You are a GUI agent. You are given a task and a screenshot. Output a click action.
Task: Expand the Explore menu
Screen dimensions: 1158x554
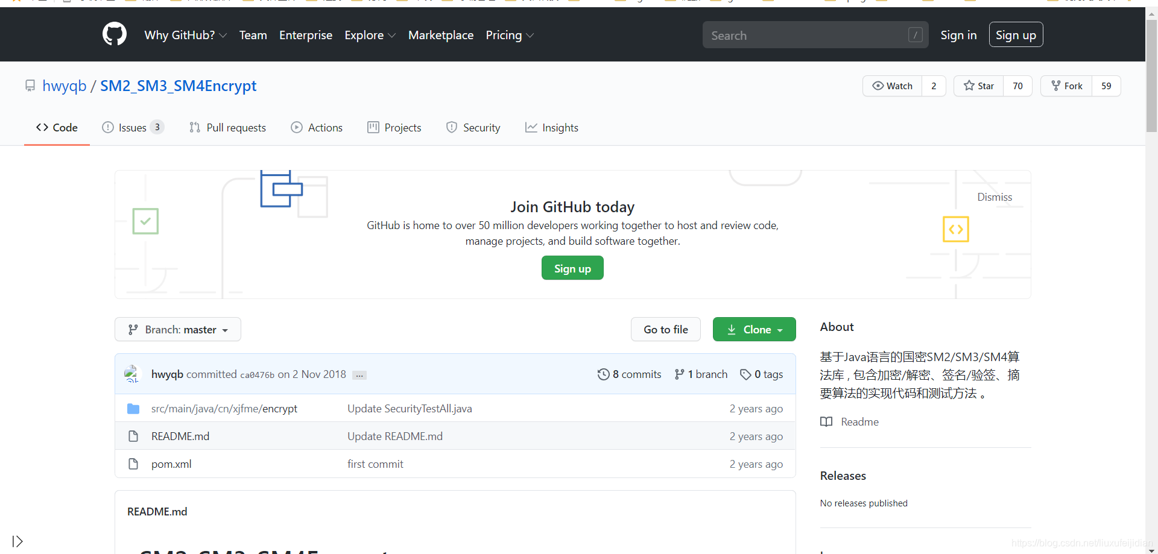(370, 35)
